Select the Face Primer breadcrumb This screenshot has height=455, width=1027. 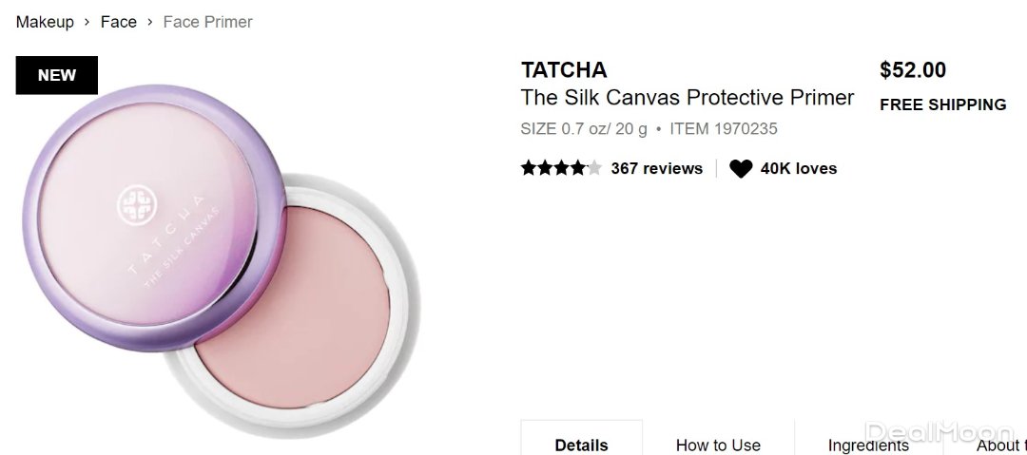(x=207, y=22)
